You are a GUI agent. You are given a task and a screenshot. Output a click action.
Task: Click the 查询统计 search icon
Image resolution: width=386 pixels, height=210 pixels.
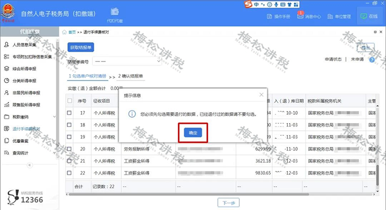click(7, 153)
